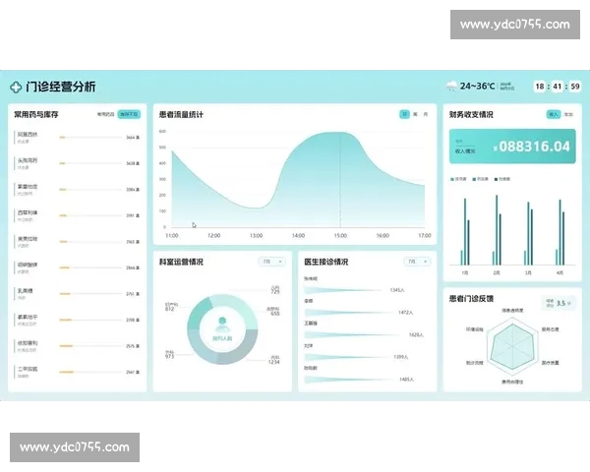Click the minute box showing 41

click(x=558, y=87)
